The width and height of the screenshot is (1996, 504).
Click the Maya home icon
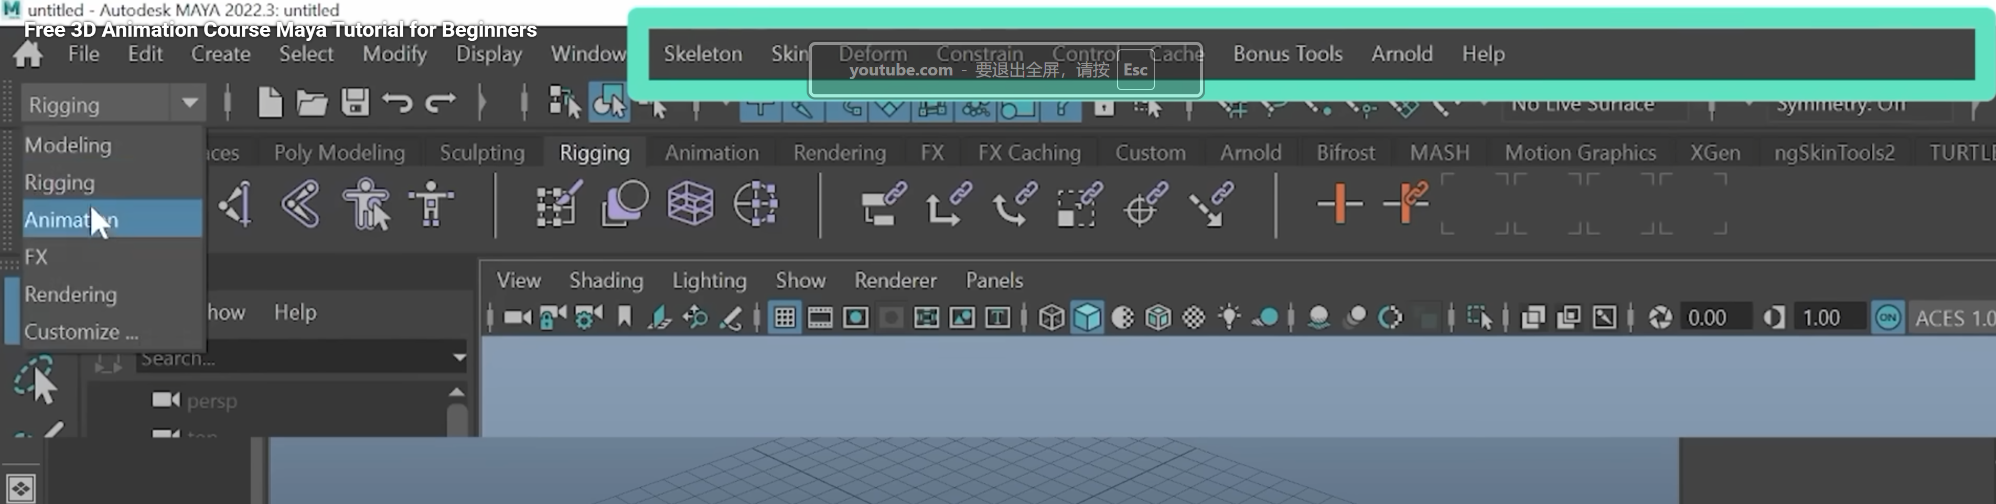[29, 55]
